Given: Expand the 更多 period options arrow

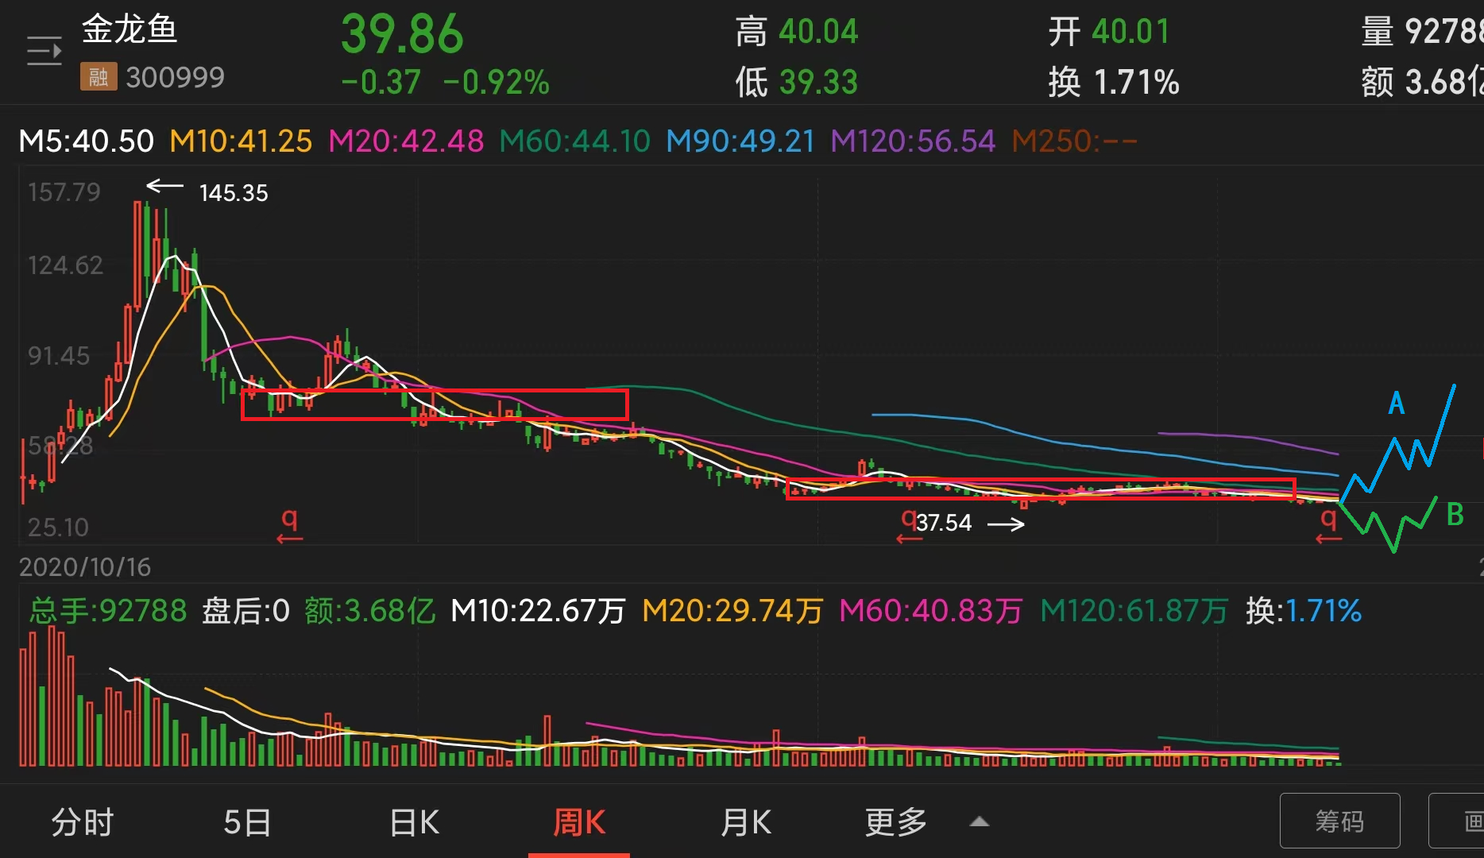Looking at the screenshot, I should tap(980, 822).
